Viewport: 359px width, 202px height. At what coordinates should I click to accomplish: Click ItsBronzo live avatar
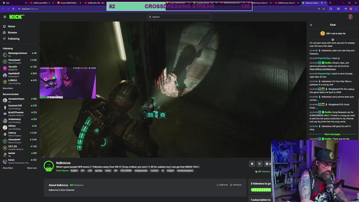pos(49,166)
